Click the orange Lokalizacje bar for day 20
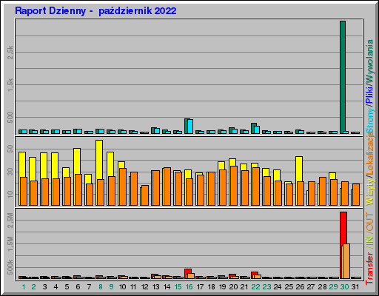Screen dimensions: 379x296 [234, 186]
